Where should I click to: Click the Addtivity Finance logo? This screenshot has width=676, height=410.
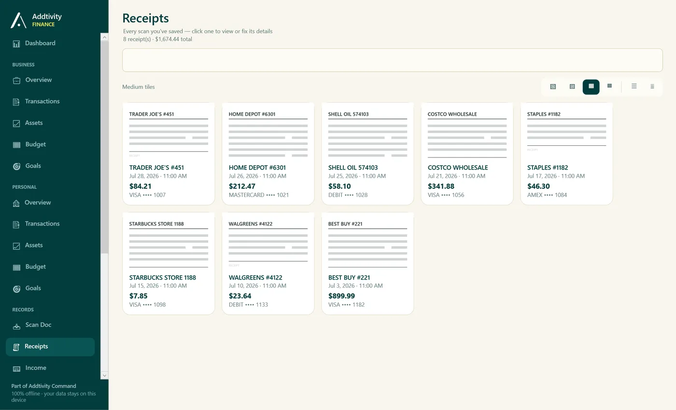[x=36, y=20]
